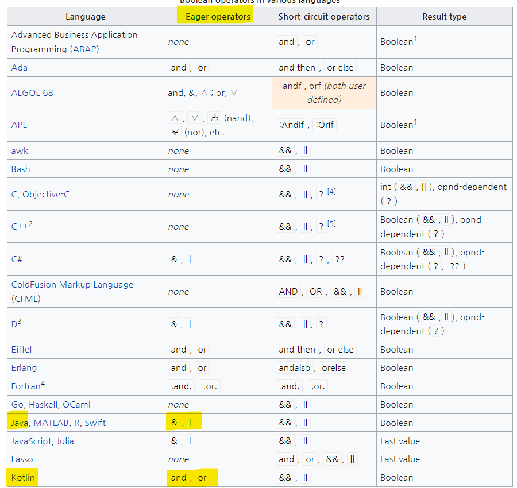This screenshot has height=488, width=517.
Task: Open footnote reference [5]
Action: (331, 224)
